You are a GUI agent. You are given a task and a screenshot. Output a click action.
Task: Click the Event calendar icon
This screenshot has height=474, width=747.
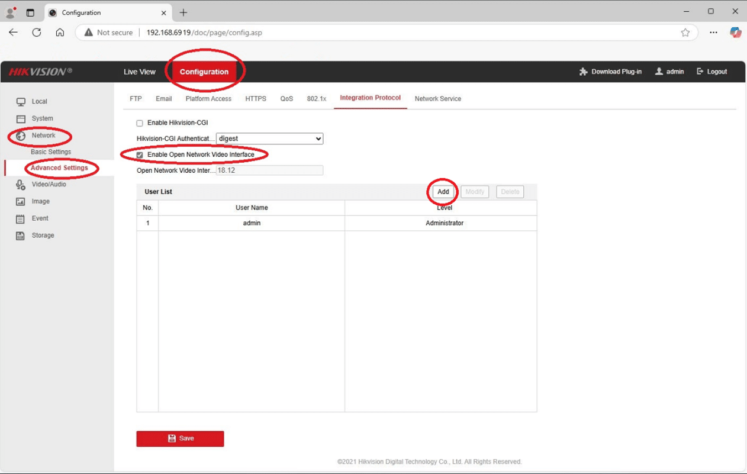point(21,219)
